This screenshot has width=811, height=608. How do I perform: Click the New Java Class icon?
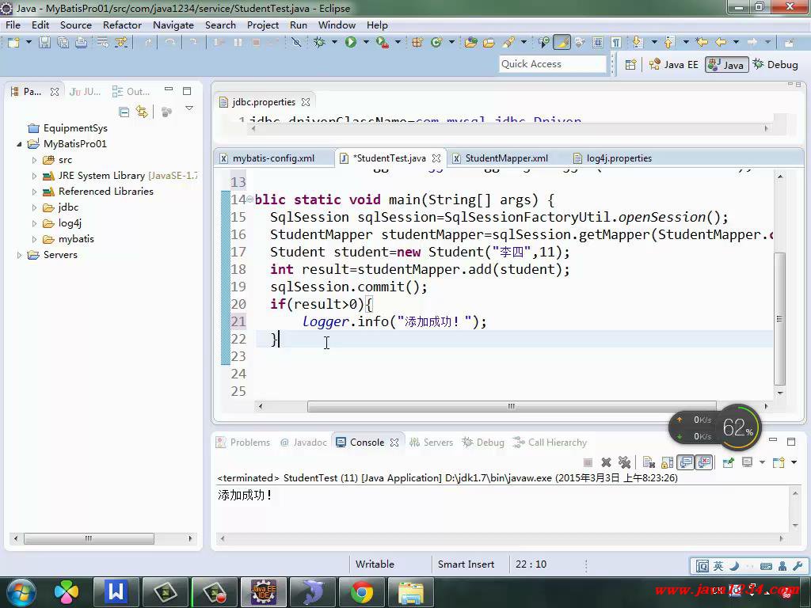coord(436,43)
